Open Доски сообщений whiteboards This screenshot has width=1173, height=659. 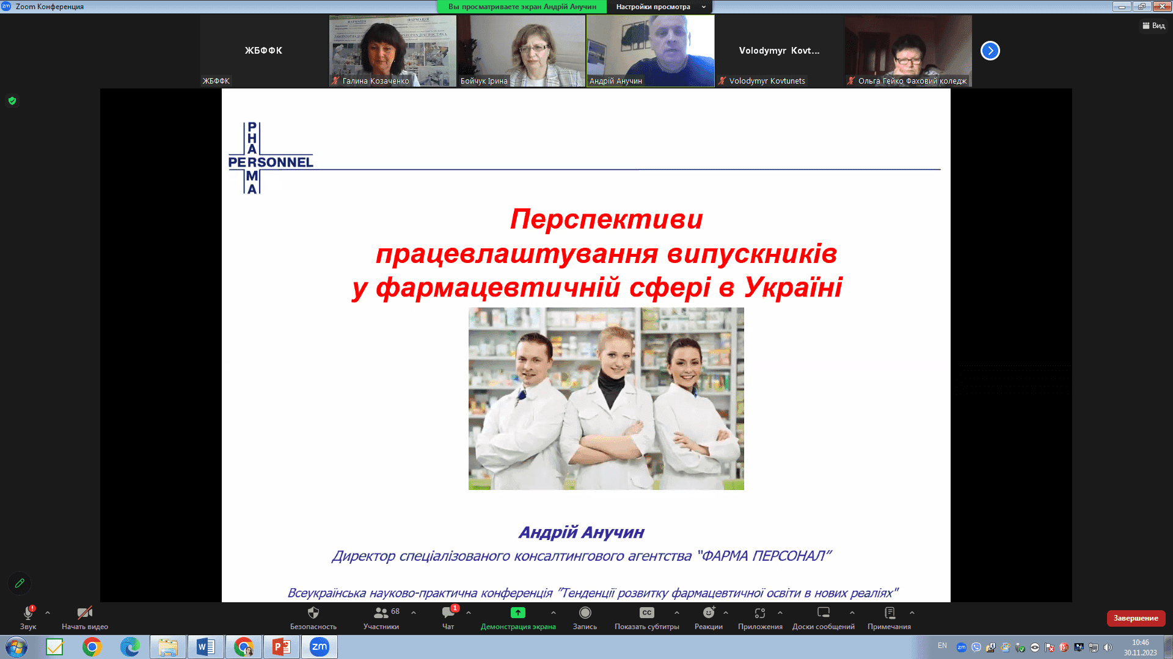click(x=824, y=618)
